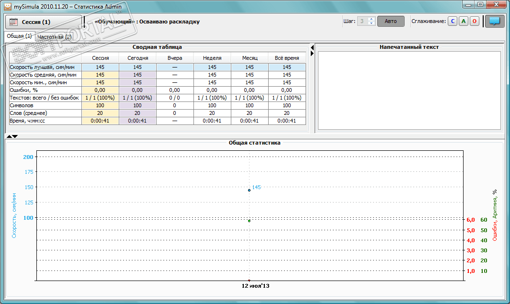
Task: Click row label Текстов: всего / без ошибок
Action: pos(45,98)
